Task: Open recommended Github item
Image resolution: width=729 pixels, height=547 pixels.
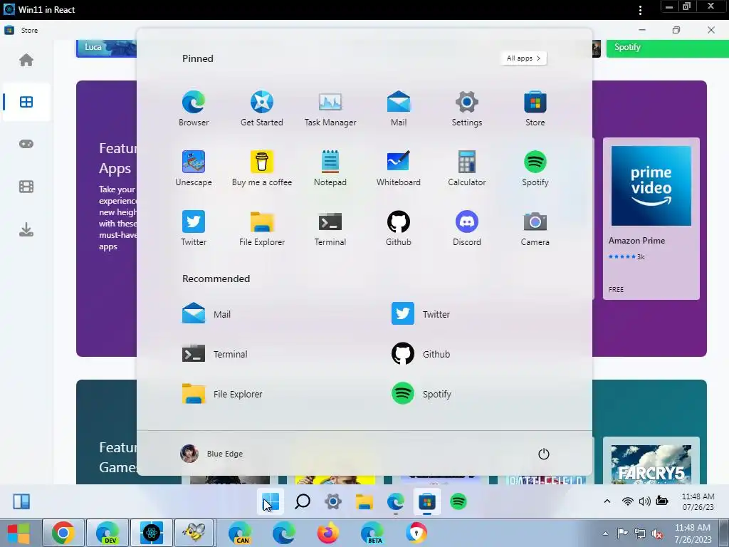Action: click(421, 354)
